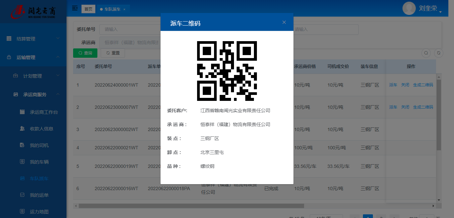The height and width of the screenshot is (218, 454).
Task: Close the 派车二维码 dialog
Action: [284, 22]
